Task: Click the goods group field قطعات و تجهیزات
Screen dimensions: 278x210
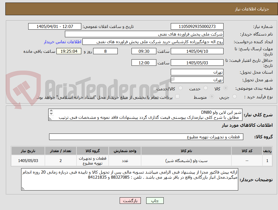Action: point(146,137)
